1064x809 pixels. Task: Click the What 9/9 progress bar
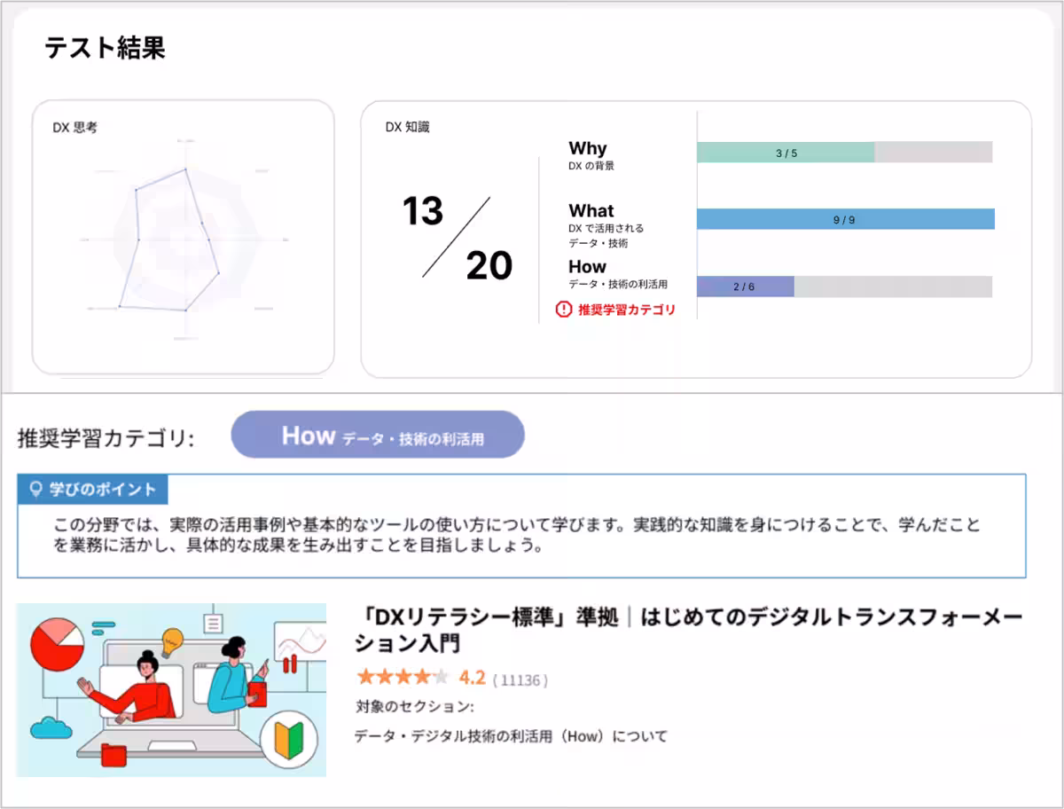coord(844,218)
